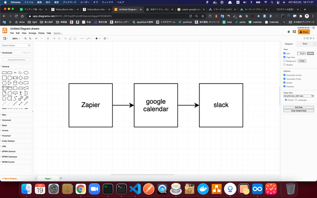Open Docker from the dock

pyautogui.click(x=203, y=189)
